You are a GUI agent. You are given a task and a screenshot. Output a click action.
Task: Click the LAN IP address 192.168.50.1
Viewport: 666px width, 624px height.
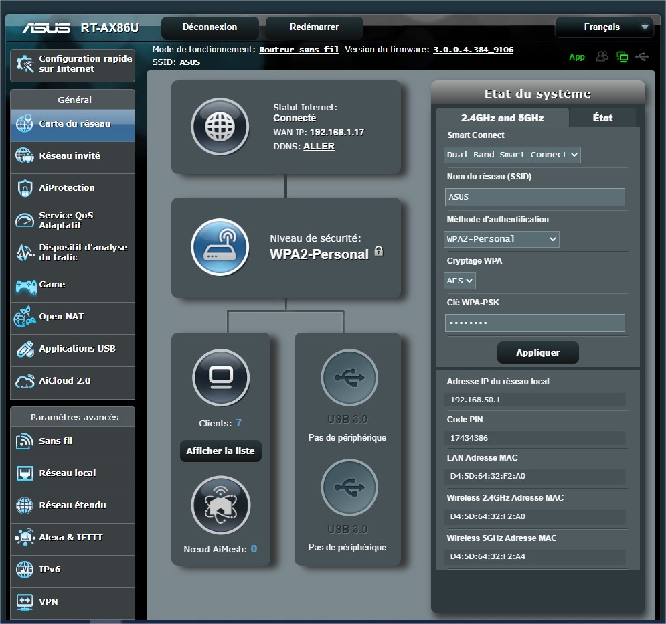point(475,400)
